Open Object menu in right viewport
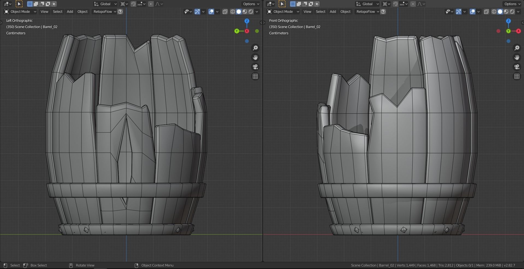 [x=345, y=11]
